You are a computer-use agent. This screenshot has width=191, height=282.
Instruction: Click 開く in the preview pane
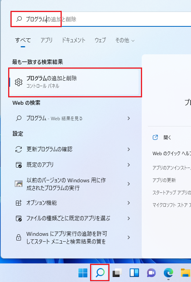click(167, 138)
